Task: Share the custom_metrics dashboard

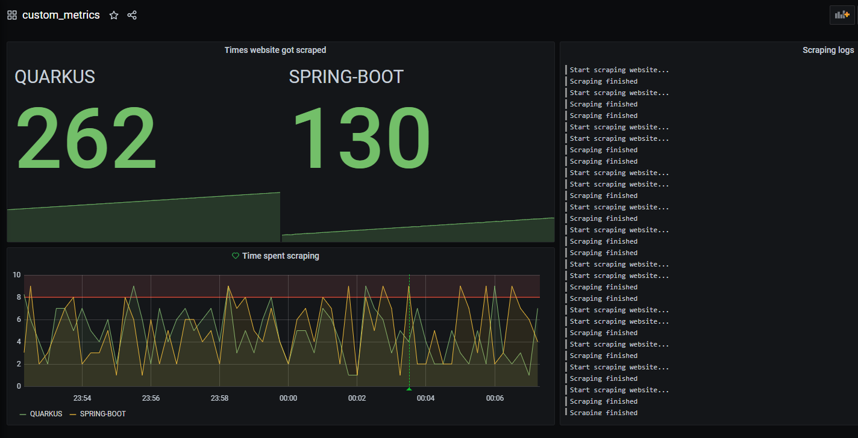Action: pyautogui.click(x=132, y=15)
